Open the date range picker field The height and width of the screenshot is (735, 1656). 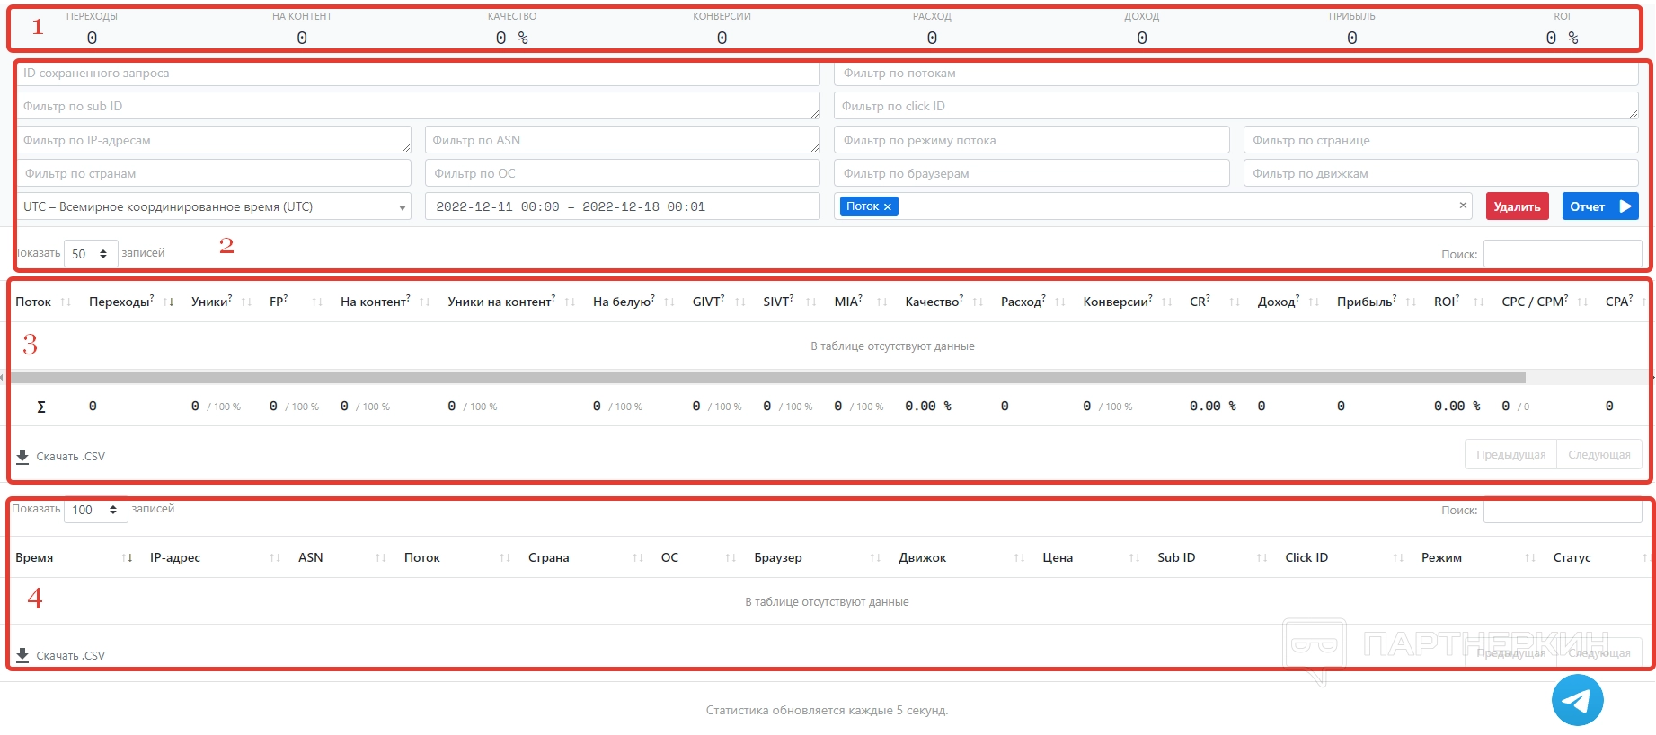click(622, 206)
